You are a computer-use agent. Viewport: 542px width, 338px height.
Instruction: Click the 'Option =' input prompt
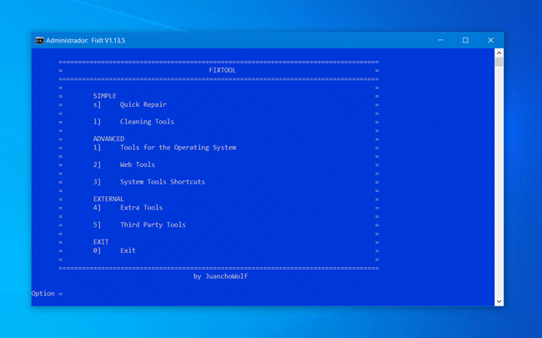pos(47,294)
